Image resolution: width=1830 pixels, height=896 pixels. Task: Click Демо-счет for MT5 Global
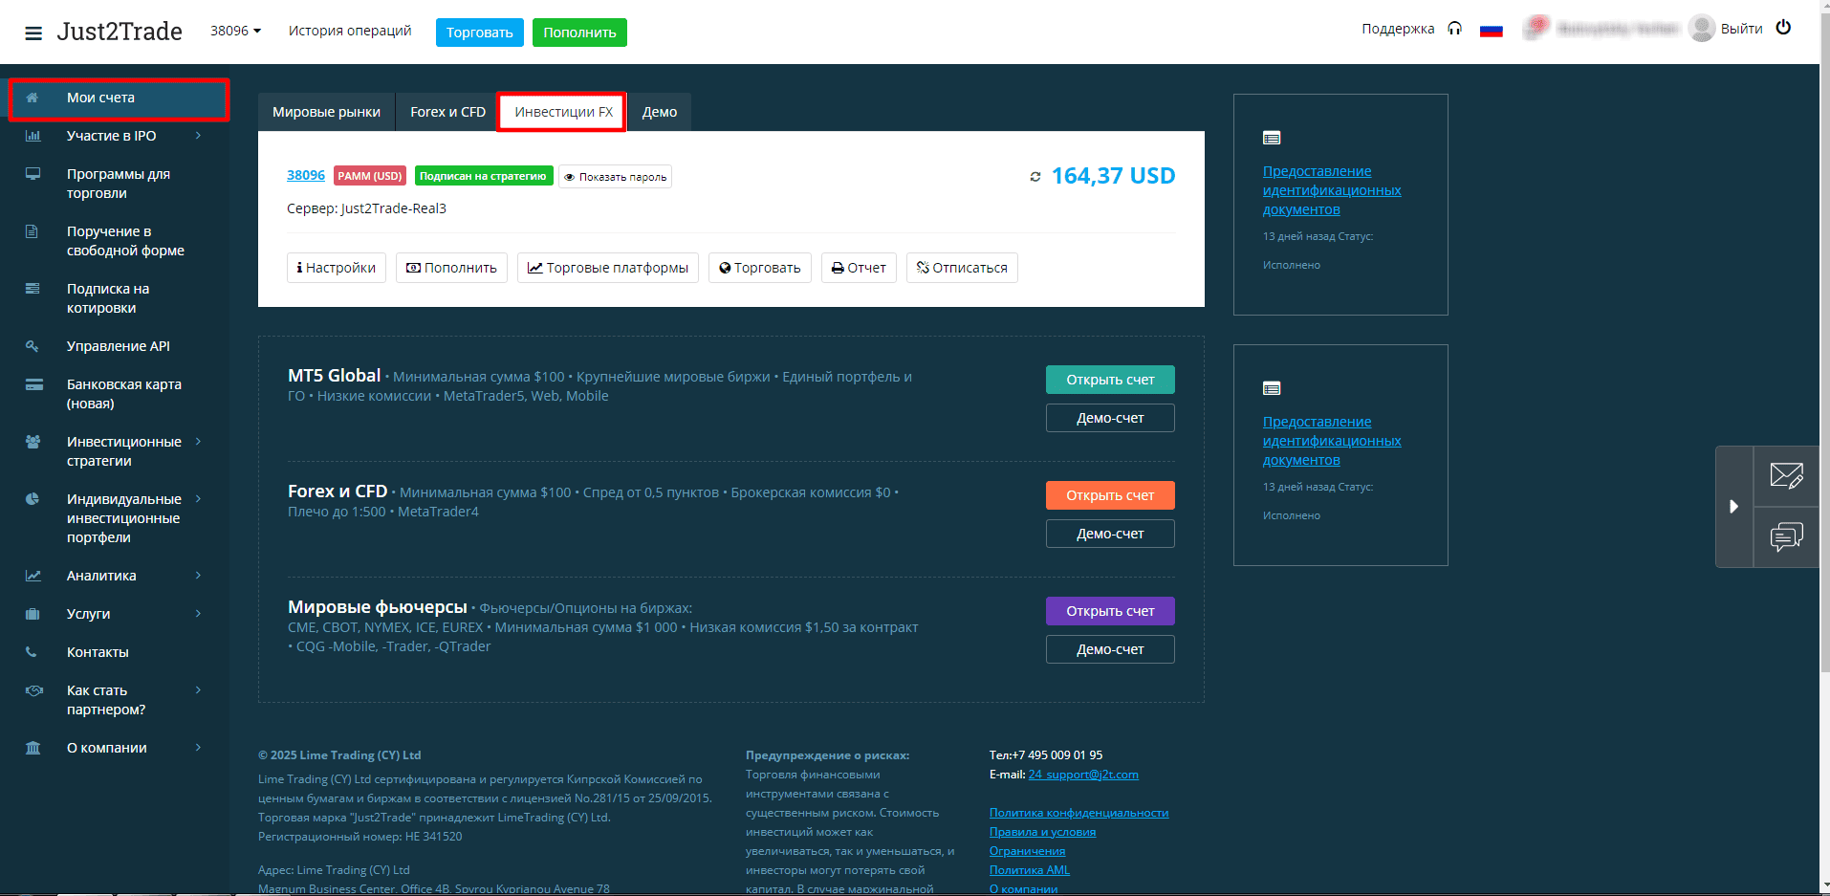click(1110, 418)
